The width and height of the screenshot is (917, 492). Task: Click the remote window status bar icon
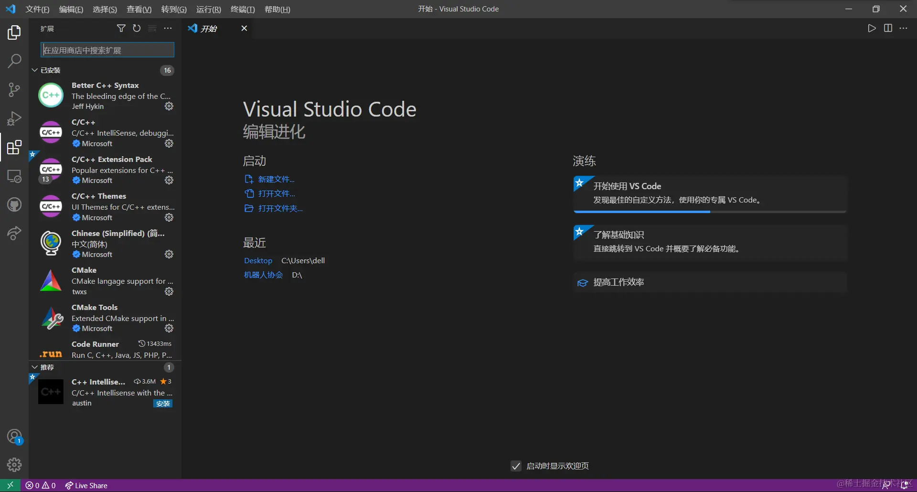[10, 485]
